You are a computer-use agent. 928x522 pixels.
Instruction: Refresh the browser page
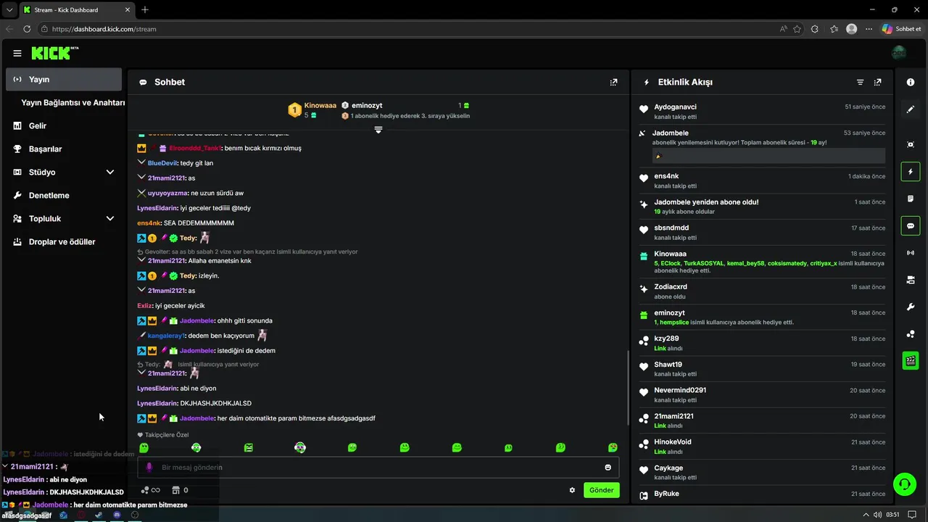tap(27, 29)
